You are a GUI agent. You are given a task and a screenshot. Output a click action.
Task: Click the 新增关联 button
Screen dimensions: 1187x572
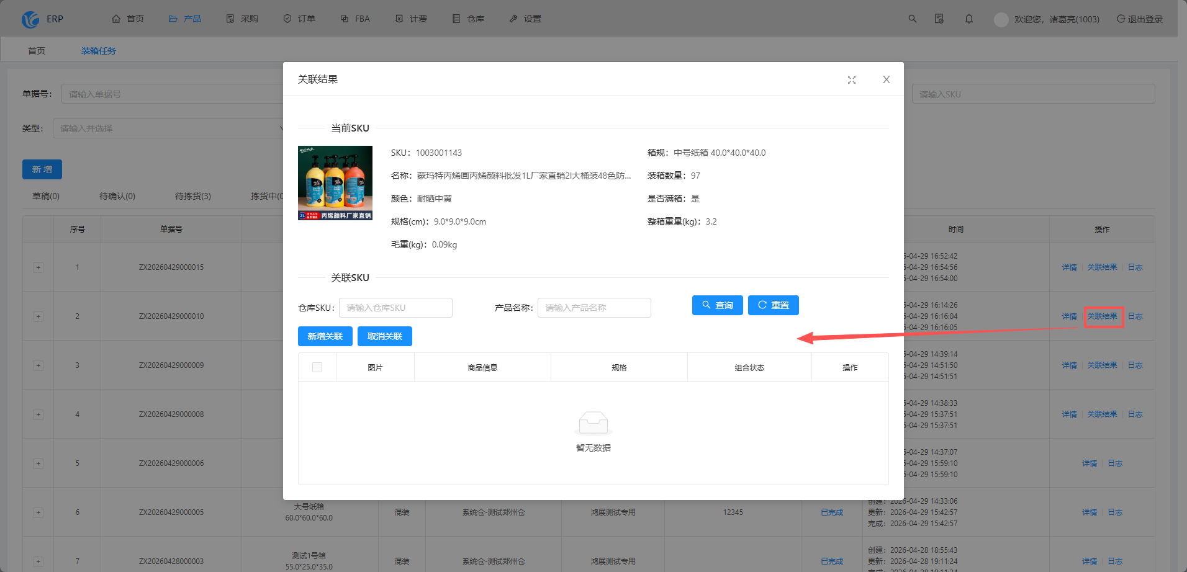tap(325, 336)
